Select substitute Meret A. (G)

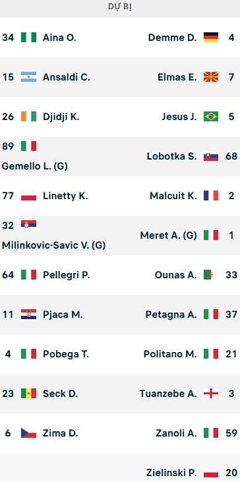coord(168,235)
